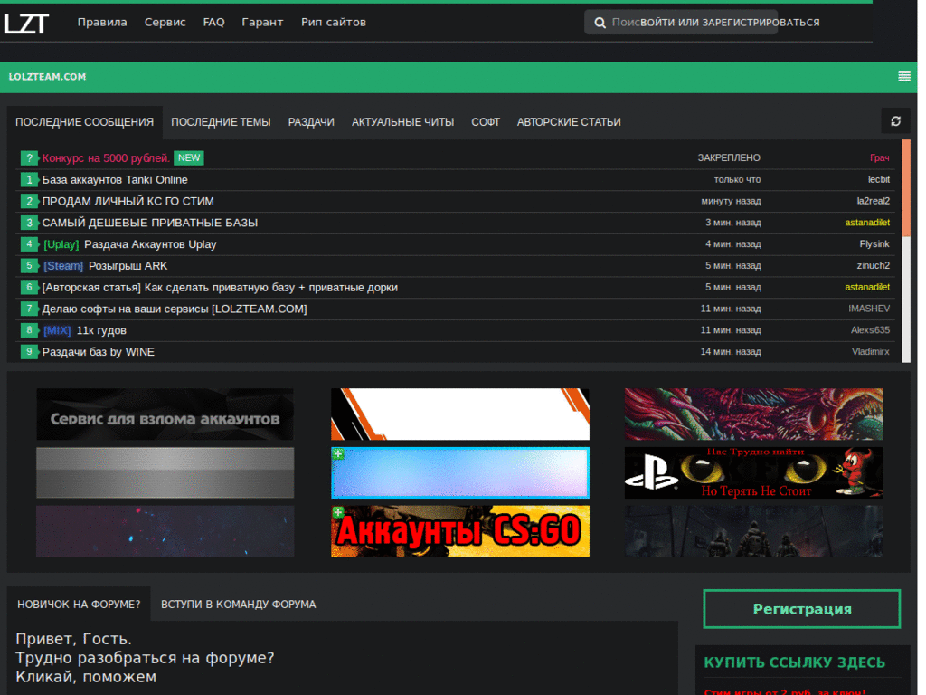
Task: Switch to Актуальные читы tab
Action: [402, 122]
